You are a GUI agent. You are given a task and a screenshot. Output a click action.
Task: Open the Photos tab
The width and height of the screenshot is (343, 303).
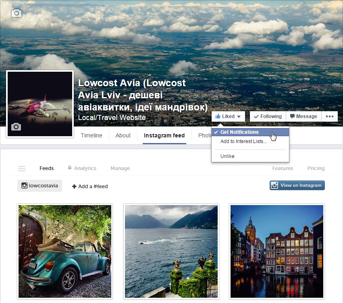(205, 135)
